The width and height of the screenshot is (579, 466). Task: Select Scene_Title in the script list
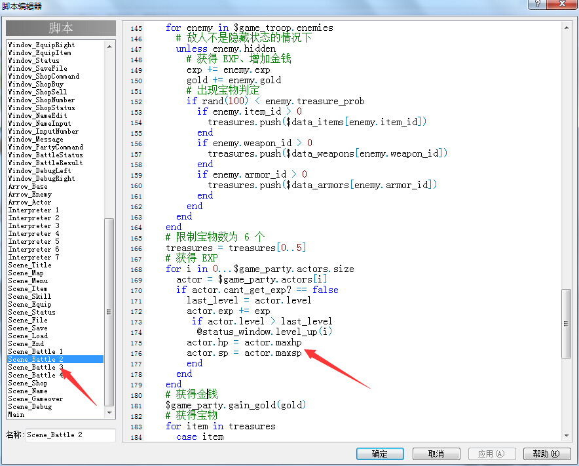30,265
